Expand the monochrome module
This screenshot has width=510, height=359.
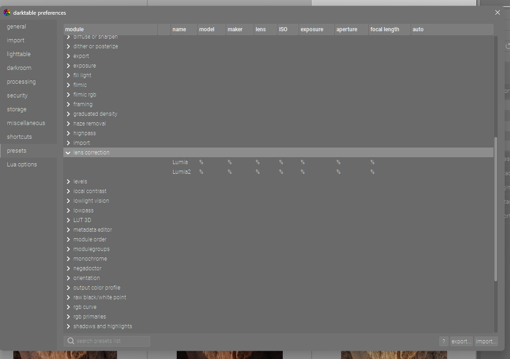coord(68,259)
